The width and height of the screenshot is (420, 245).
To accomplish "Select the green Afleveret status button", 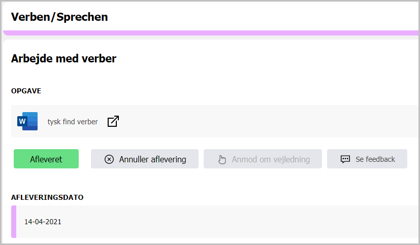I will [46, 159].
